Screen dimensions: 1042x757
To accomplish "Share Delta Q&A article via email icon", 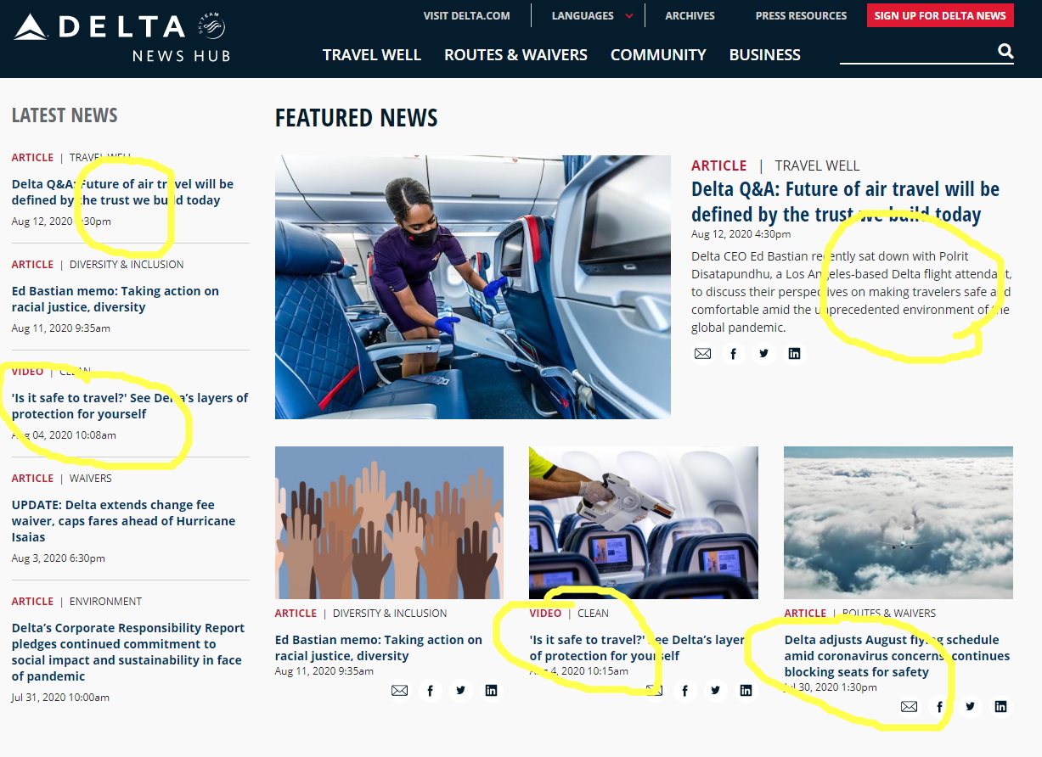I will coord(702,353).
